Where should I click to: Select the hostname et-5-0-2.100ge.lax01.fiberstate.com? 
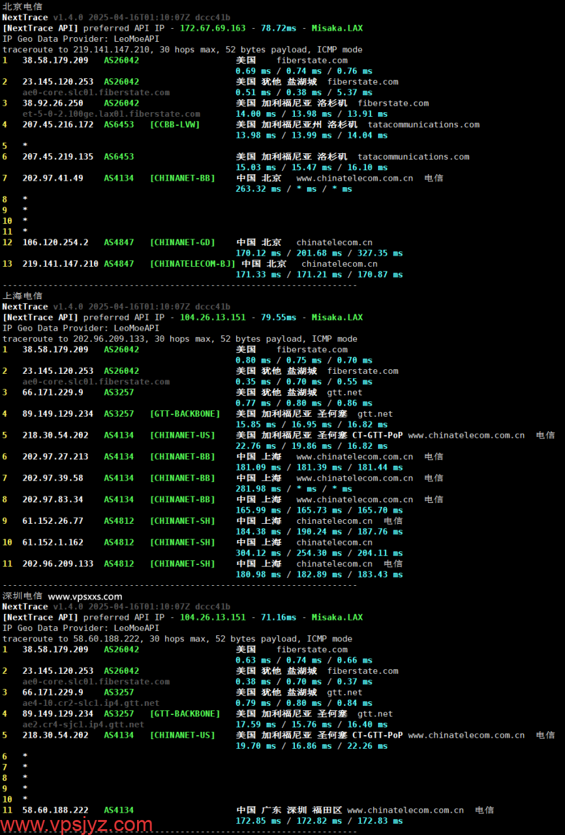point(111,114)
